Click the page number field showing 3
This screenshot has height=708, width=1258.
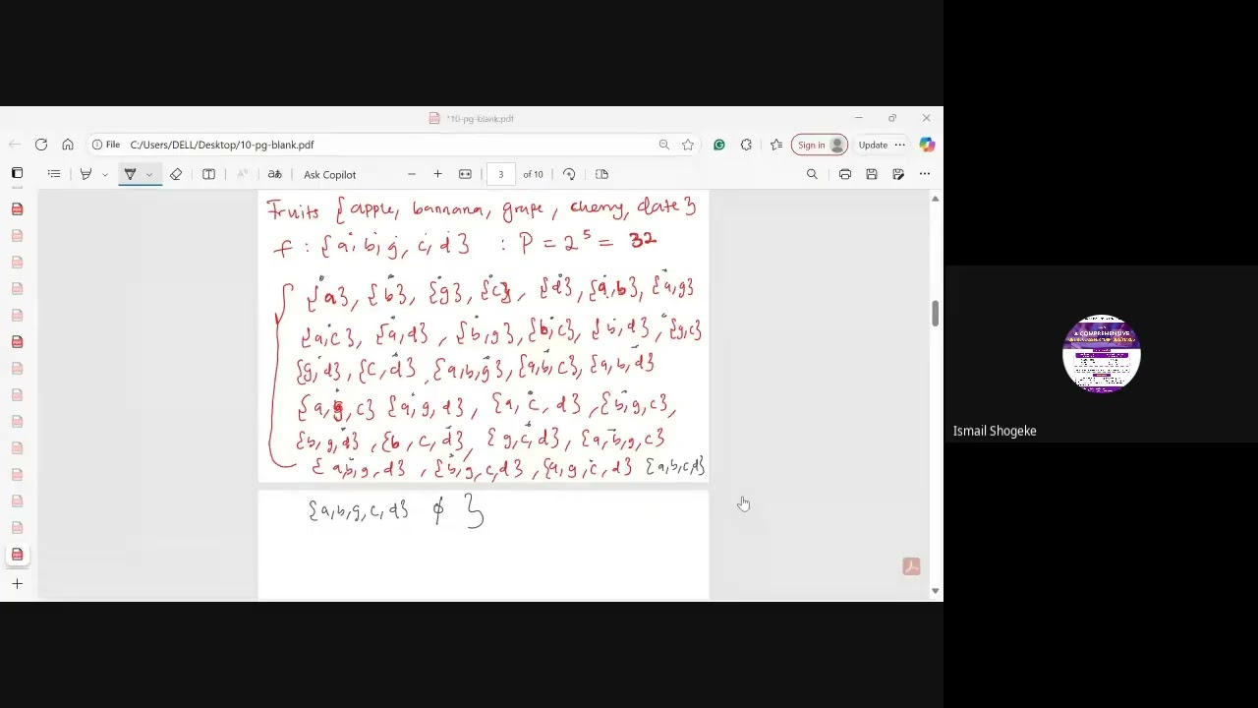pos(500,174)
